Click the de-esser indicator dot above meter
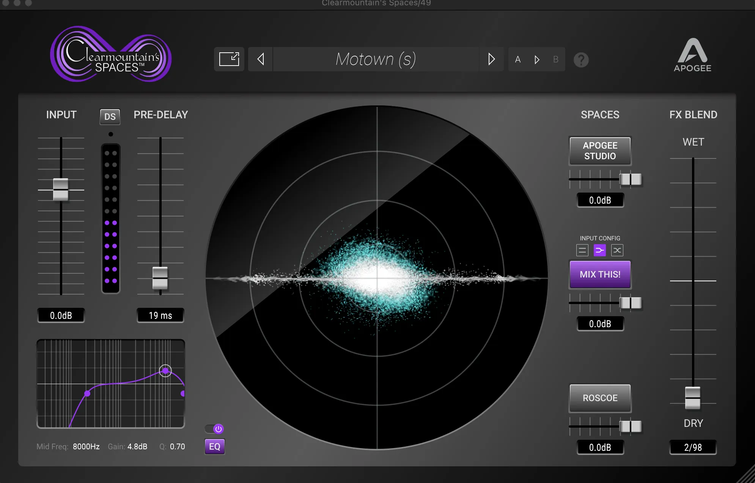755x483 pixels. 110,134
